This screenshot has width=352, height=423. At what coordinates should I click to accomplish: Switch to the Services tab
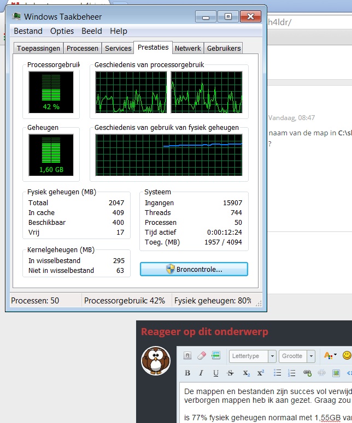tap(118, 48)
